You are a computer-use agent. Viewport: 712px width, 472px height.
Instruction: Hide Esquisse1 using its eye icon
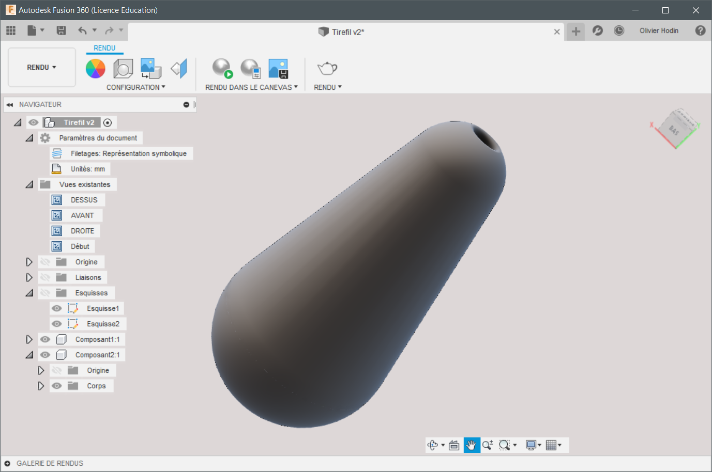click(x=57, y=308)
